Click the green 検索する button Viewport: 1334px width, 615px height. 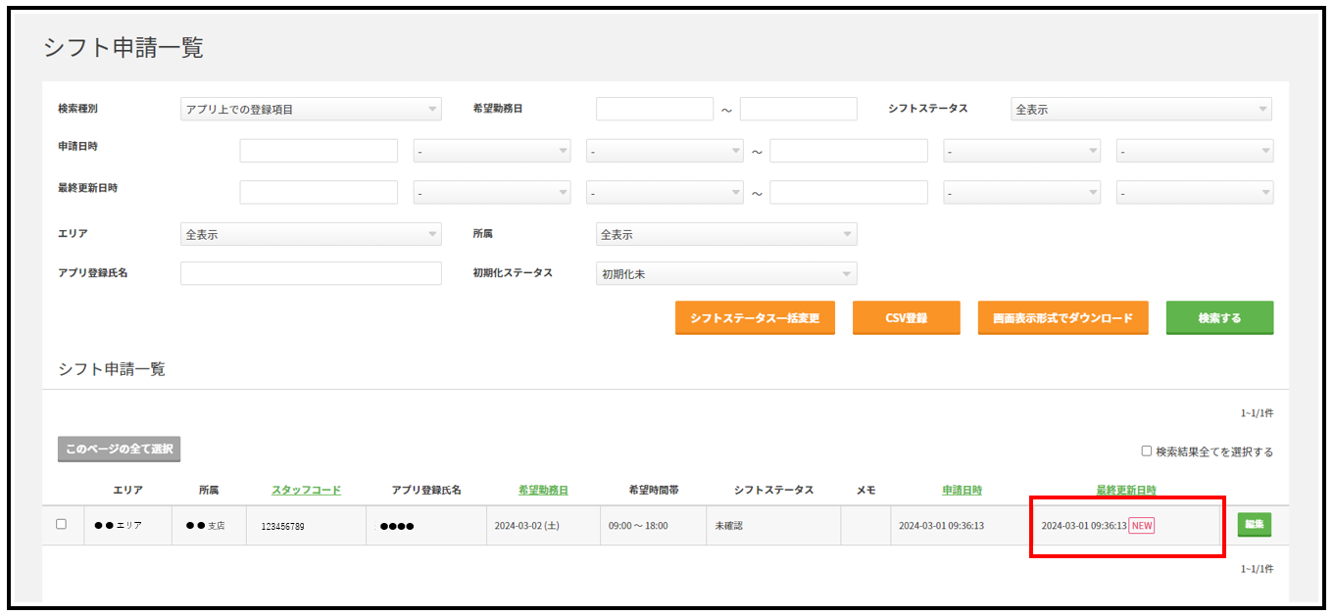click(x=1218, y=317)
